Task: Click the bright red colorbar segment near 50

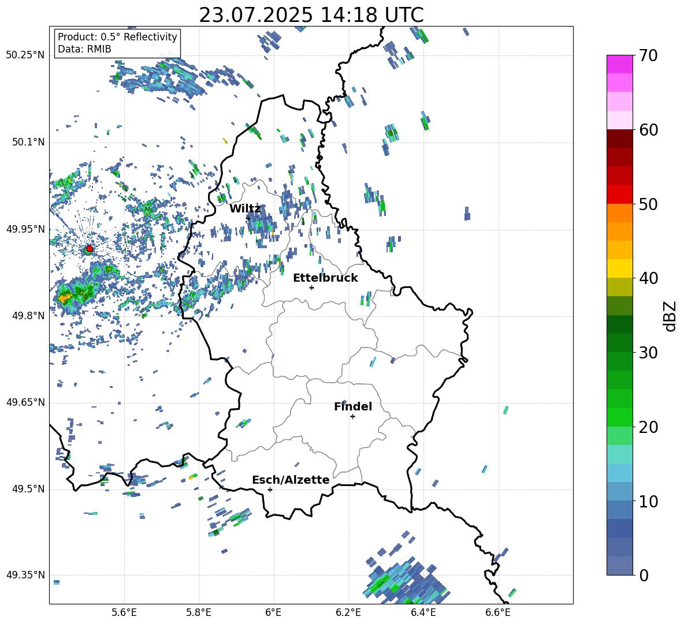Action: [x=619, y=195]
